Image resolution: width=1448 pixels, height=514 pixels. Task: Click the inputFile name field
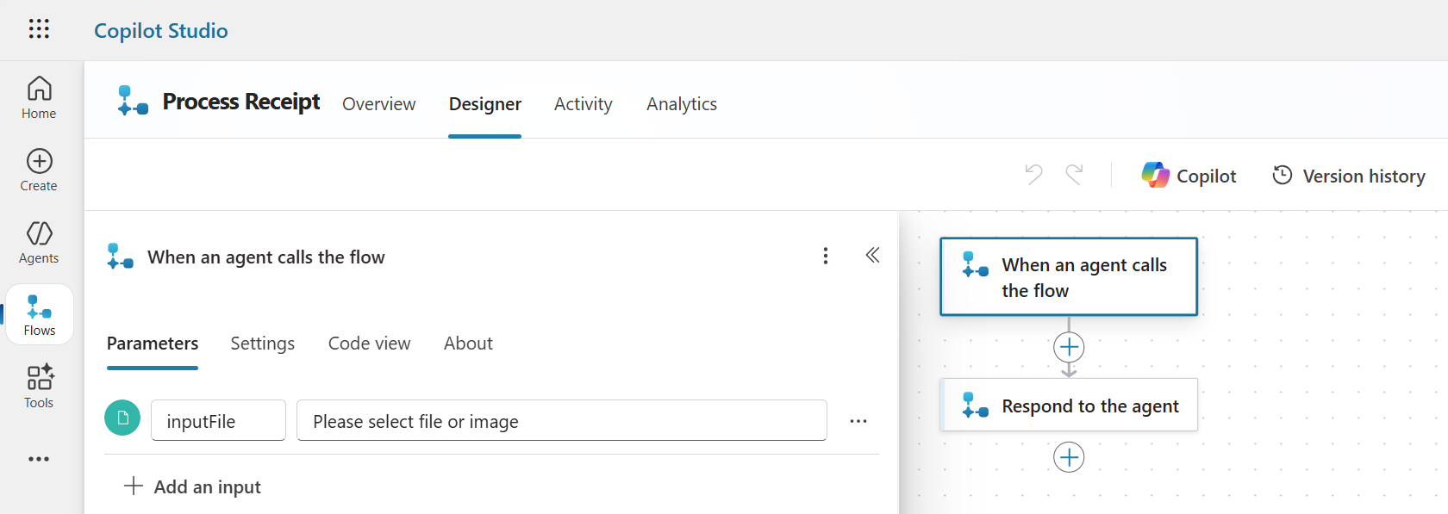(x=218, y=421)
